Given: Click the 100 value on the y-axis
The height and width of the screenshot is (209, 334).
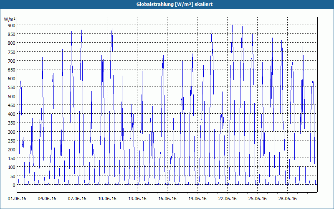Looking at the screenshot, I should coord(12,168).
